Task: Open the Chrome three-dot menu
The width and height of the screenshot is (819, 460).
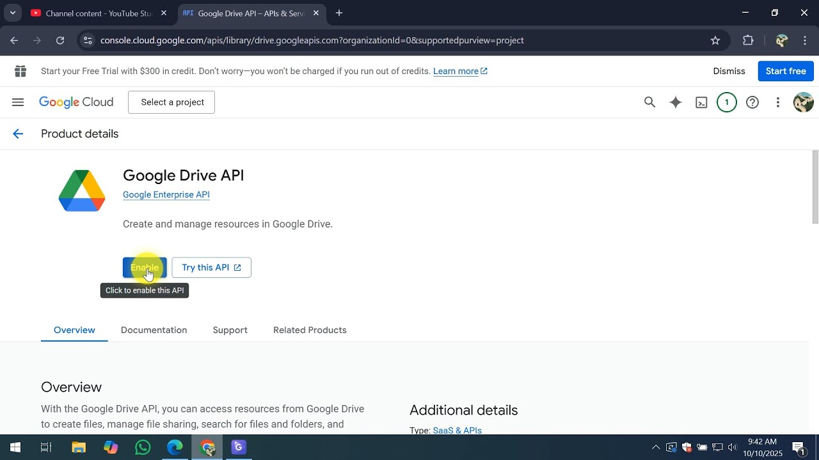Action: [x=805, y=40]
